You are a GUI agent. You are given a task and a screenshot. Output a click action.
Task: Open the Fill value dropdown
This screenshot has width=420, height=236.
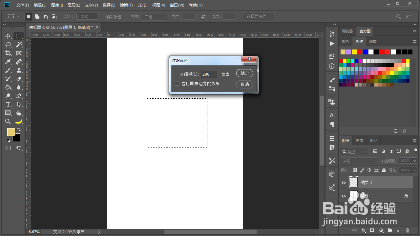[414, 170]
